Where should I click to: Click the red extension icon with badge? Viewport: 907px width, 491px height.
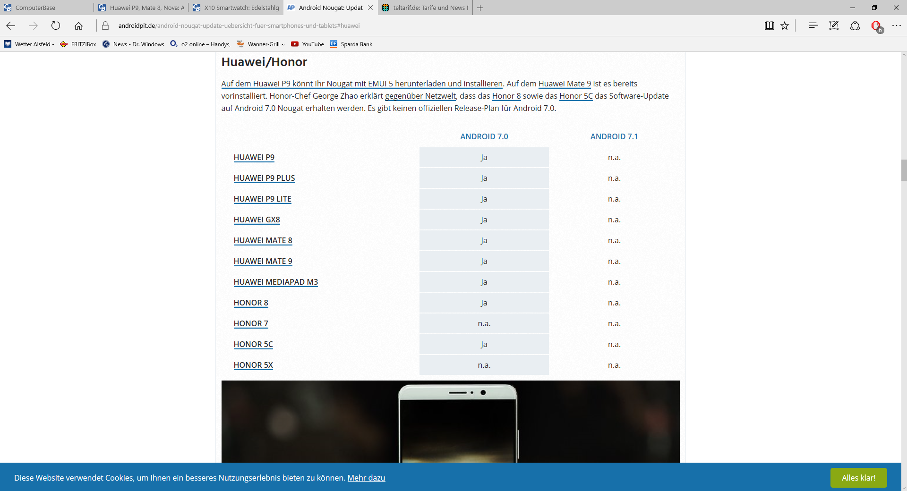coord(877,26)
